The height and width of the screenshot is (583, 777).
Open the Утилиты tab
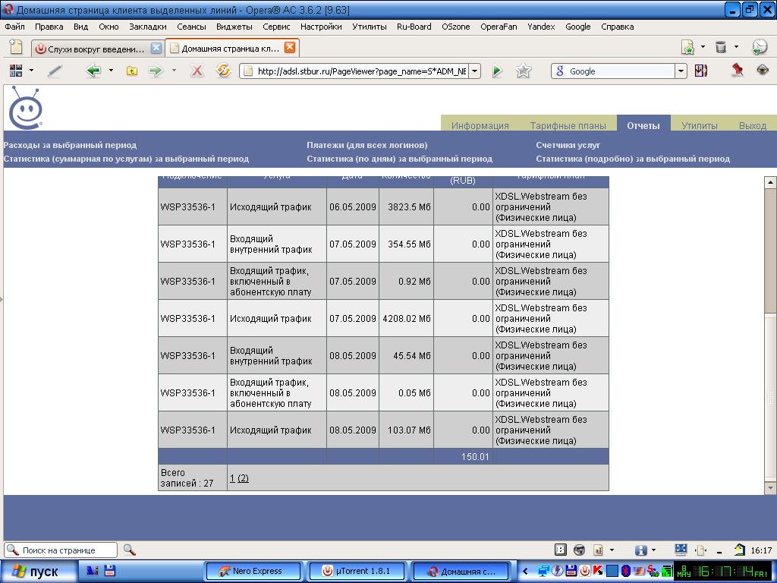(x=699, y=125)
